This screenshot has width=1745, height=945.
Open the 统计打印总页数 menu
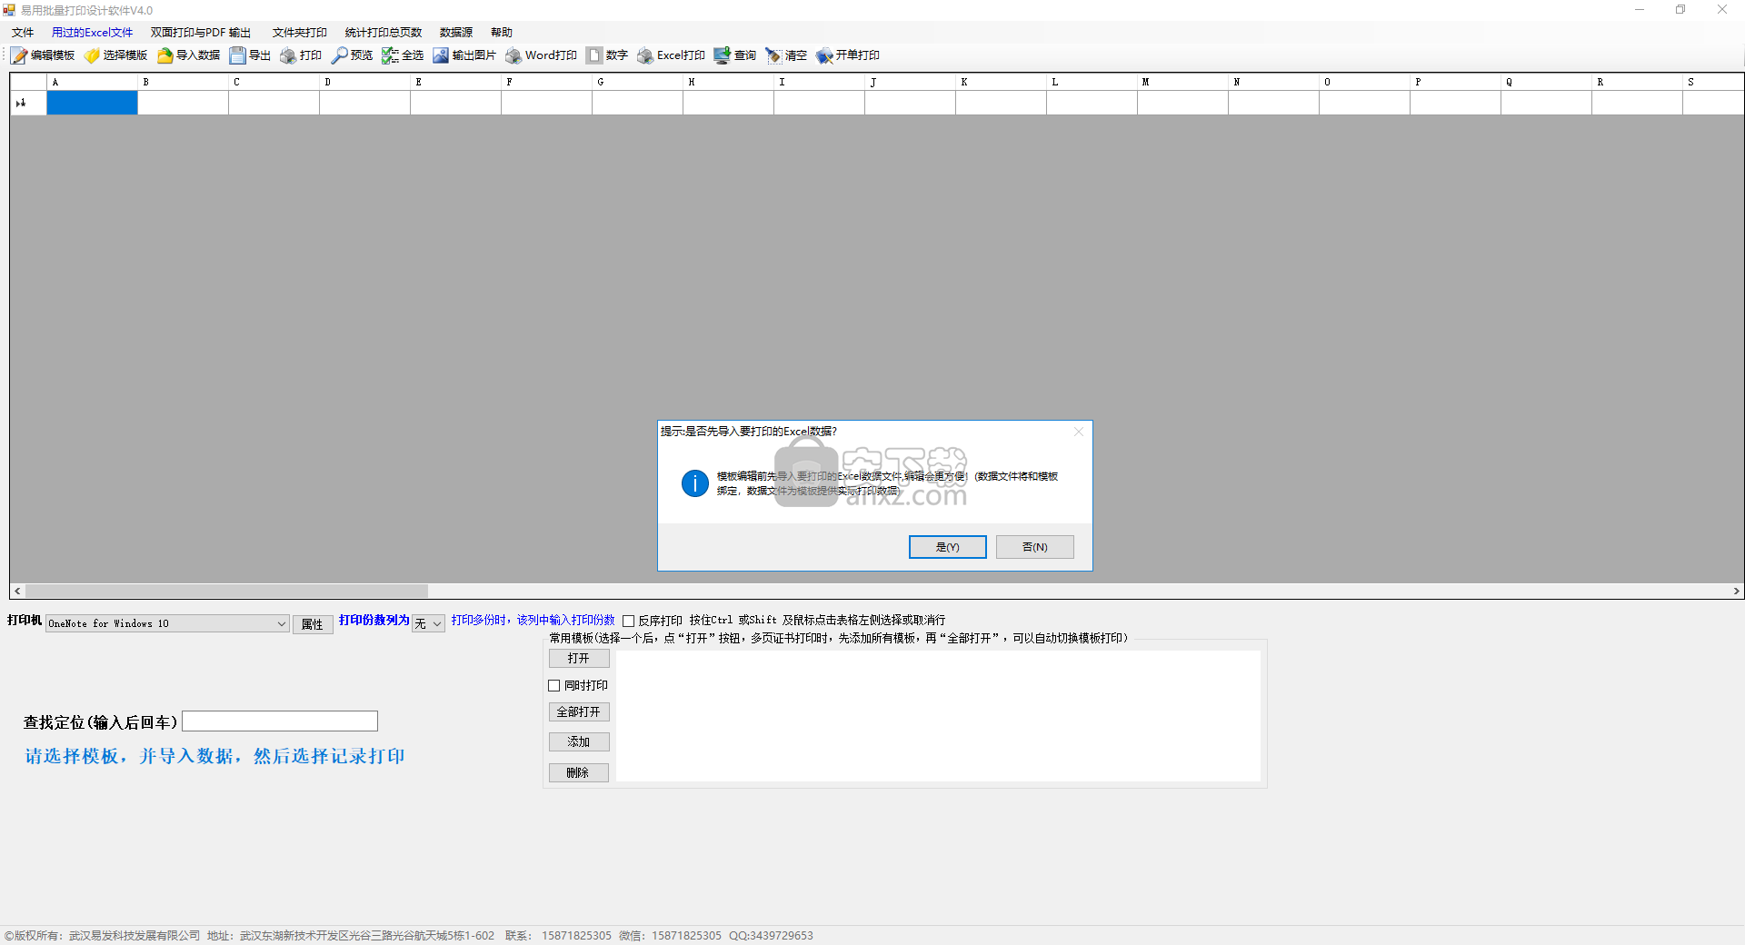pos(384,33)
